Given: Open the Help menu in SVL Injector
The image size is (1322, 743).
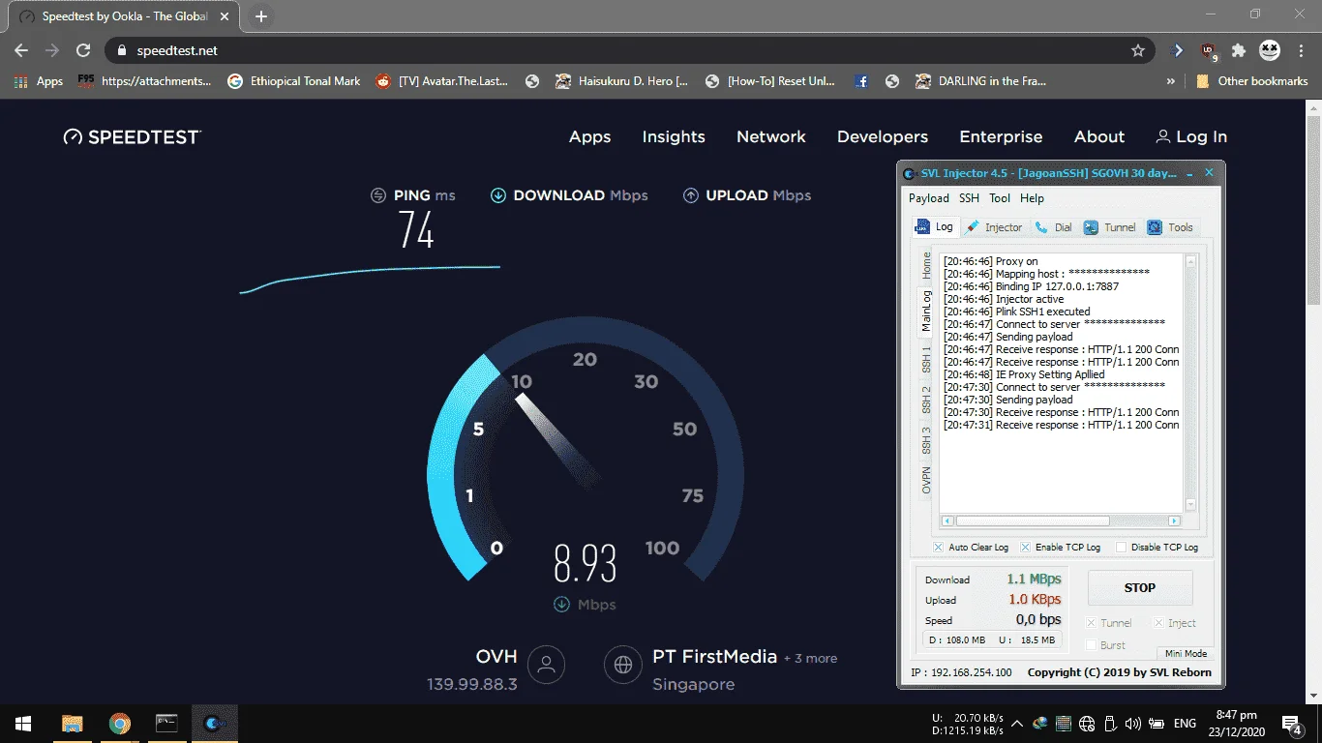Looking at the screenshot, I should pos(1032,198).
